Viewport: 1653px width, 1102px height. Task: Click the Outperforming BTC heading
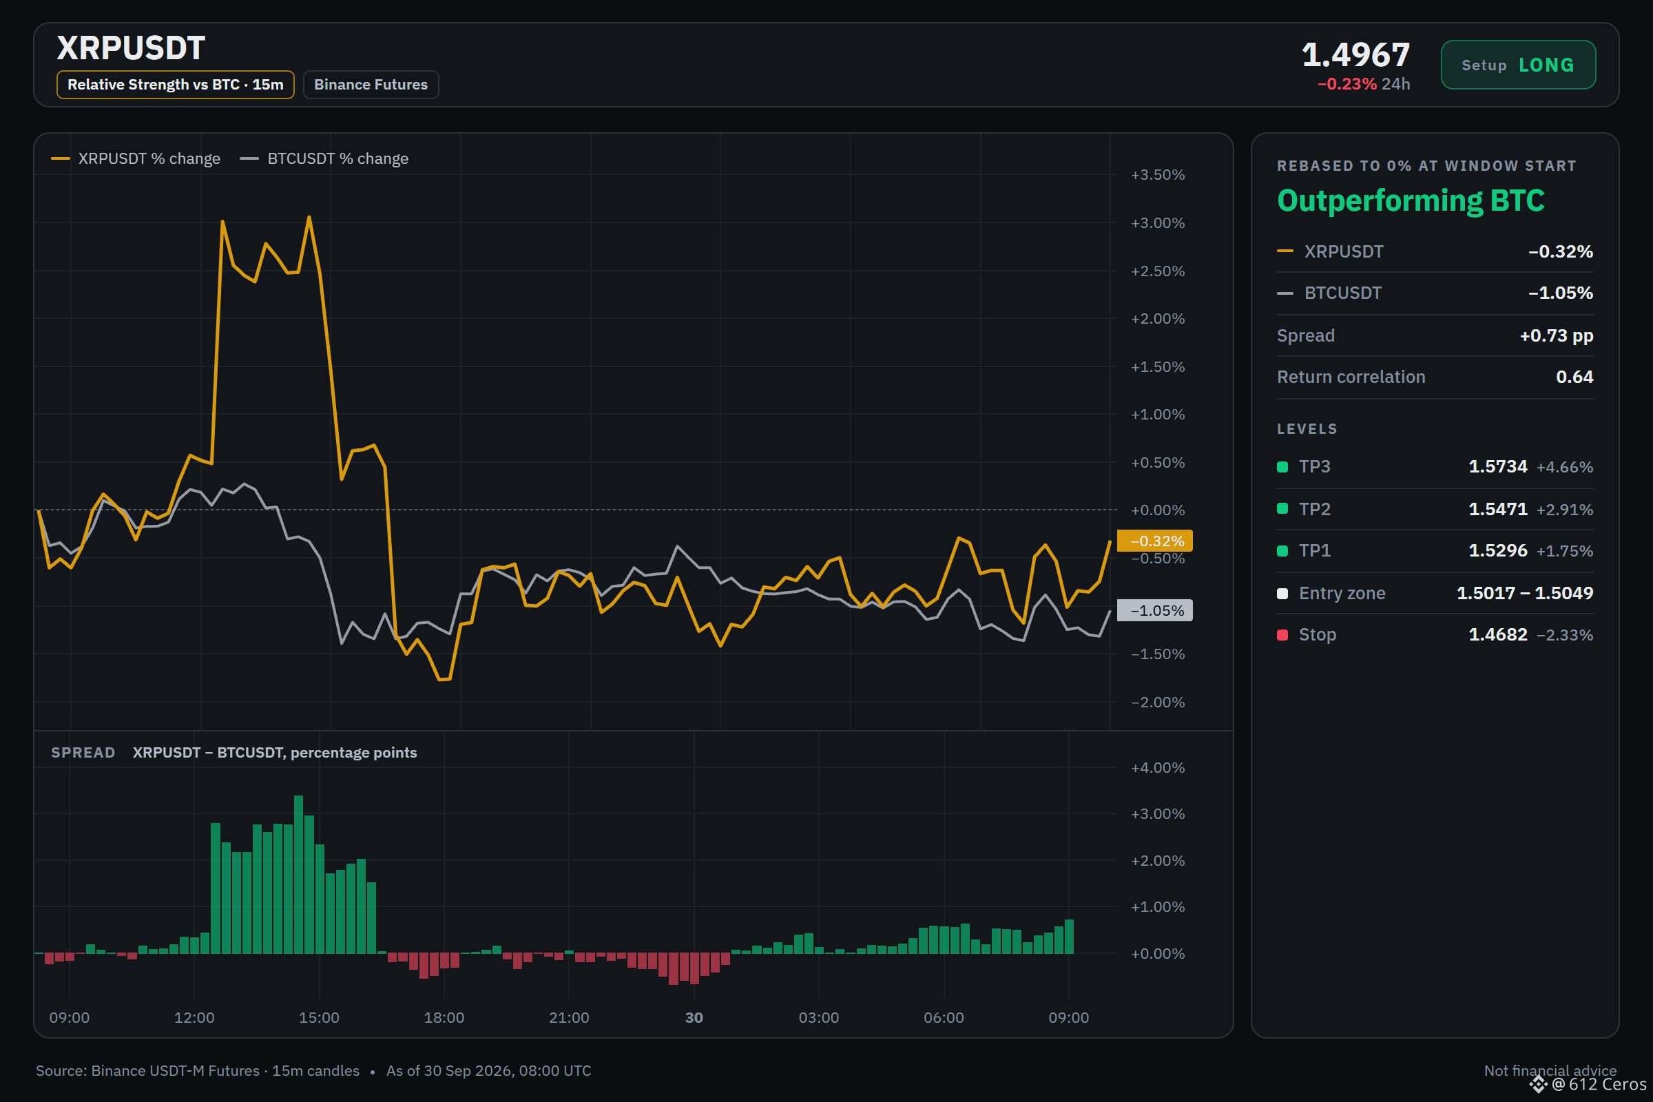[x=1410, y=201]
